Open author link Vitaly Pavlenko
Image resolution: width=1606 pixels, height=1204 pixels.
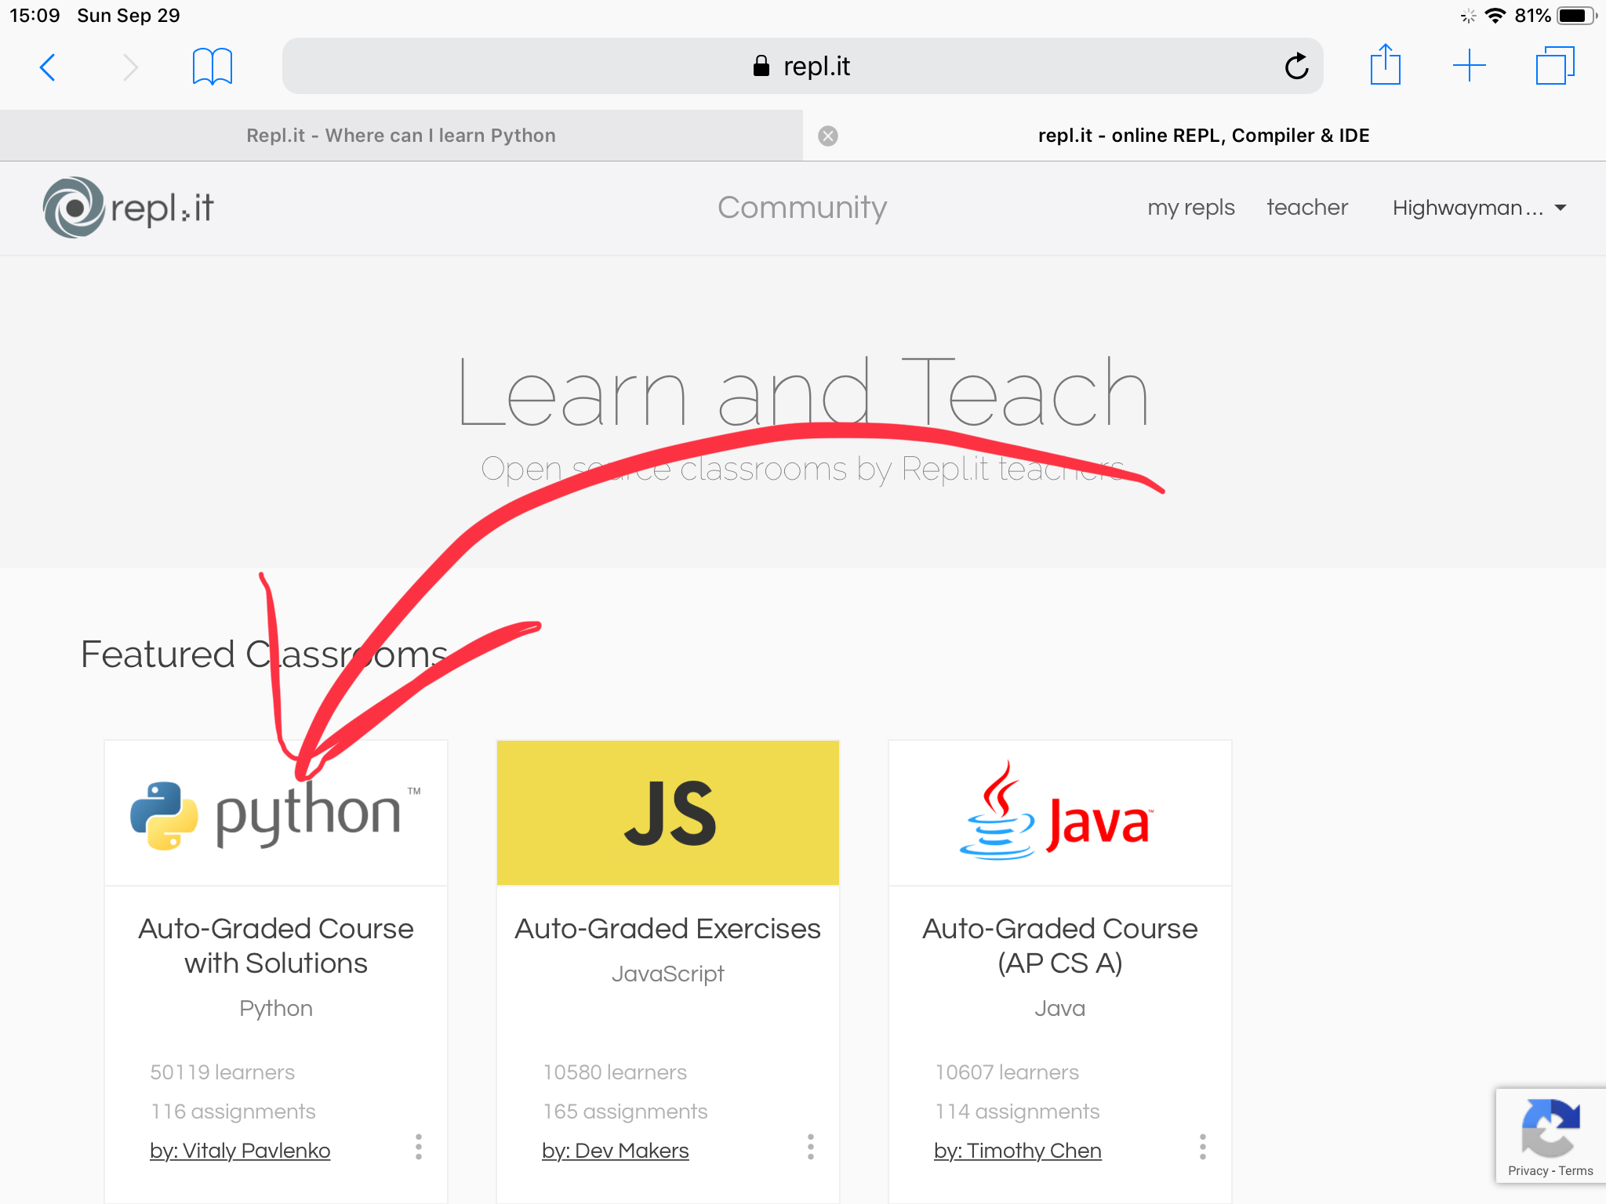coord(240,1151)
